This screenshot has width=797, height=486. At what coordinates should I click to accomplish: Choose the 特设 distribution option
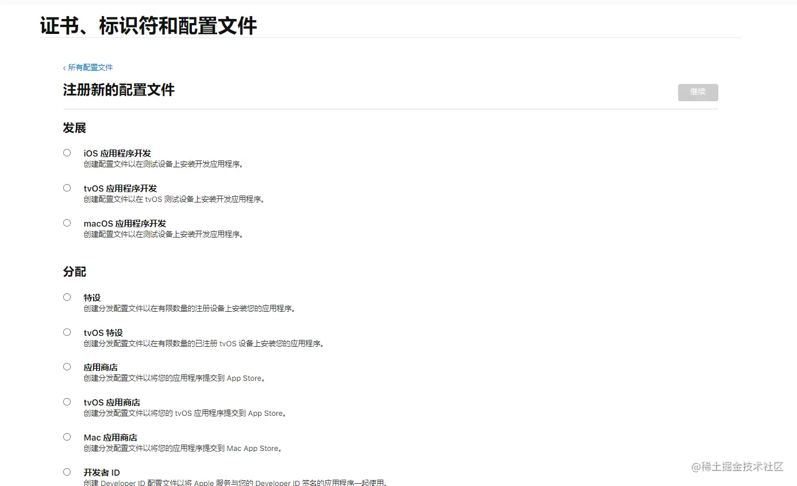(x=67, y=297)
